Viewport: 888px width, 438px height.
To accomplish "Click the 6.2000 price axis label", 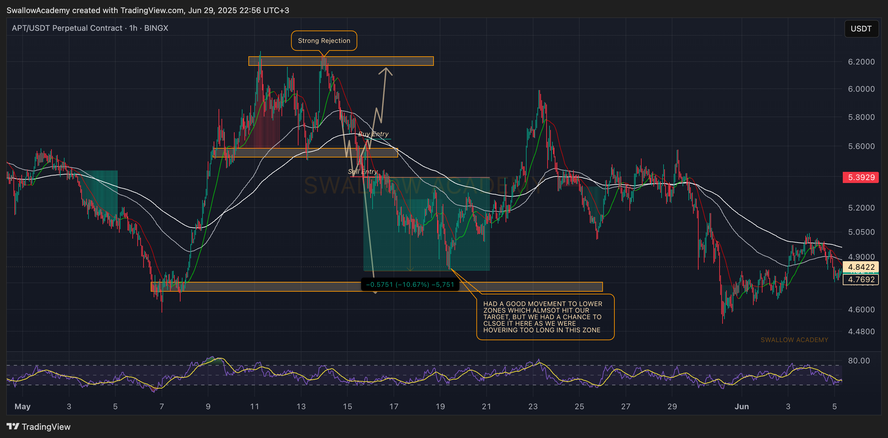I will [861, 62].
